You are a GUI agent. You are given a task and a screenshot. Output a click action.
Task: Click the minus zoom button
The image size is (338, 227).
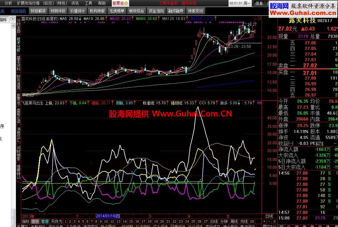[x=269, y=221]
